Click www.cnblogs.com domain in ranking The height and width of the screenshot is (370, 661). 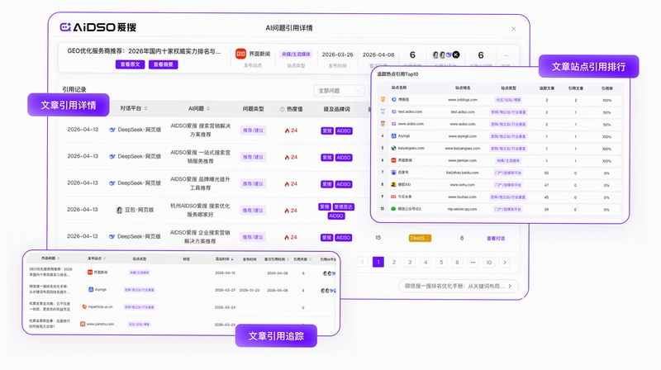pyautogui.click(x=463, y=100)
